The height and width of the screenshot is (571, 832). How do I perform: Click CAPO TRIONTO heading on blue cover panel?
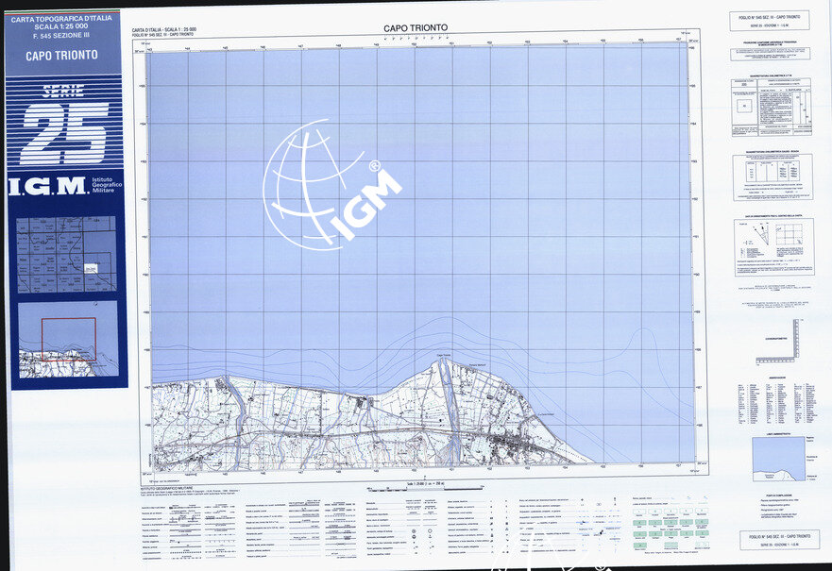(x=62, y=55)
